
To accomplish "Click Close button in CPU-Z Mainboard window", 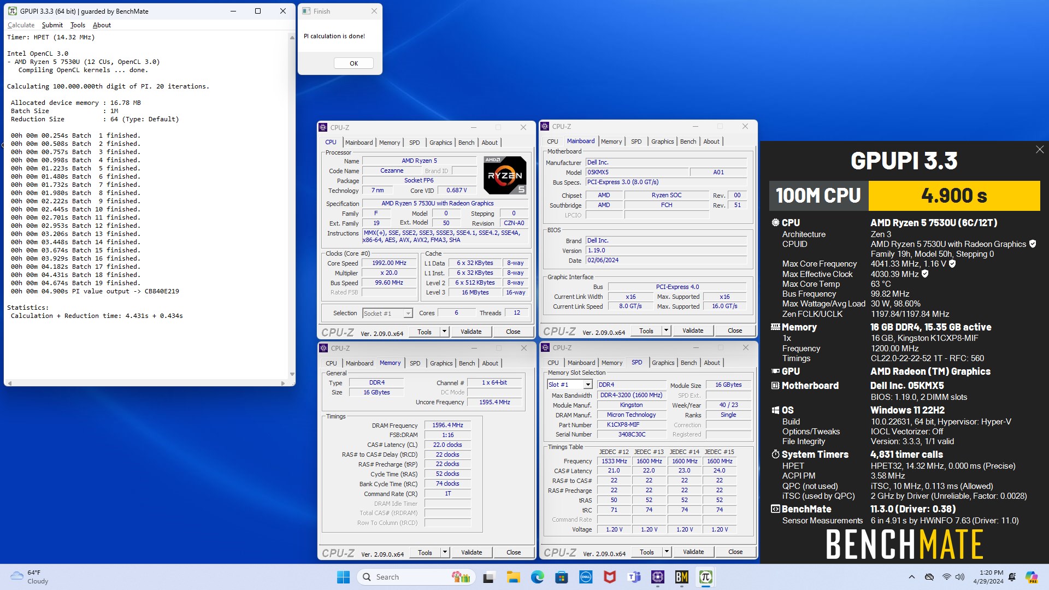I will pyautogui.click(x=735, y=331).
